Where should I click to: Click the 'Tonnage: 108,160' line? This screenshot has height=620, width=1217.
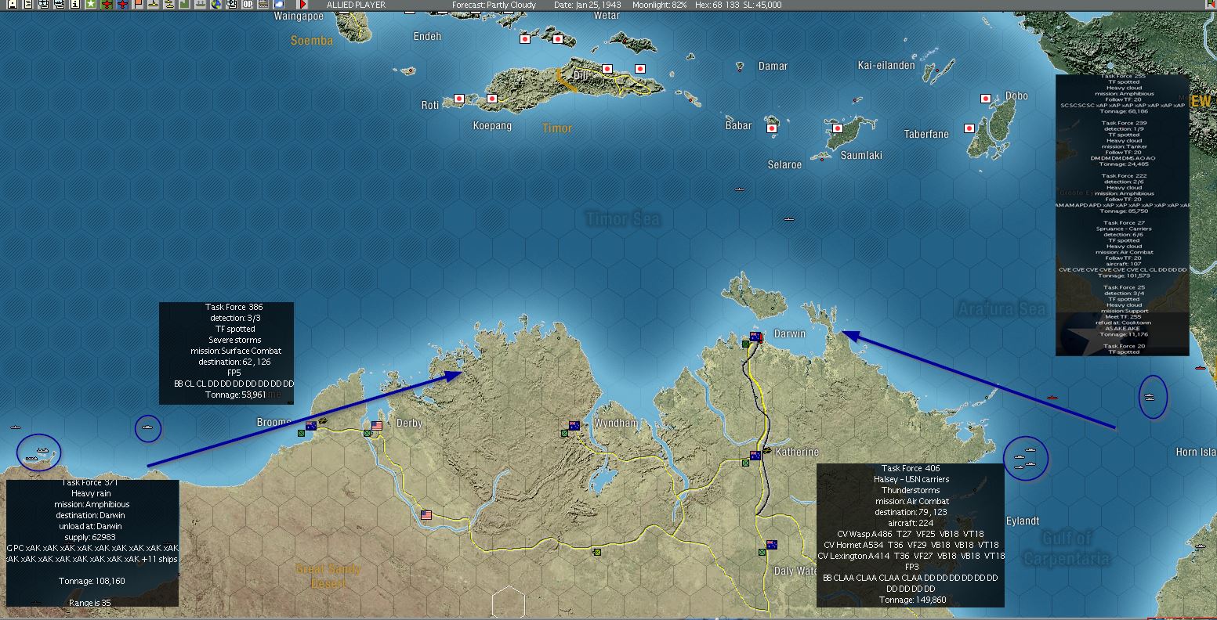[x=92, y=581]
